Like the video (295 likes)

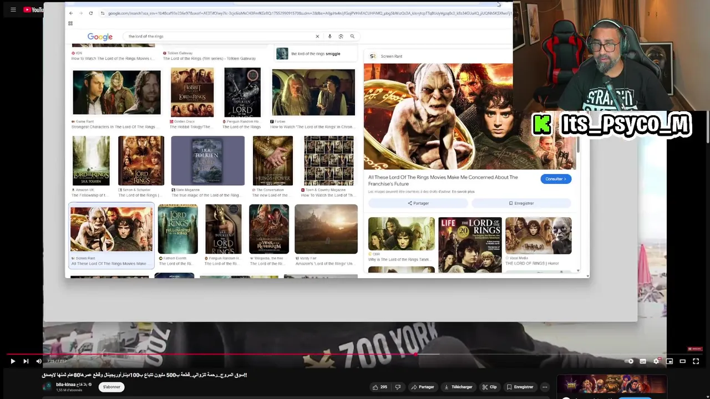pyautogui.click(x=379, y=387)
